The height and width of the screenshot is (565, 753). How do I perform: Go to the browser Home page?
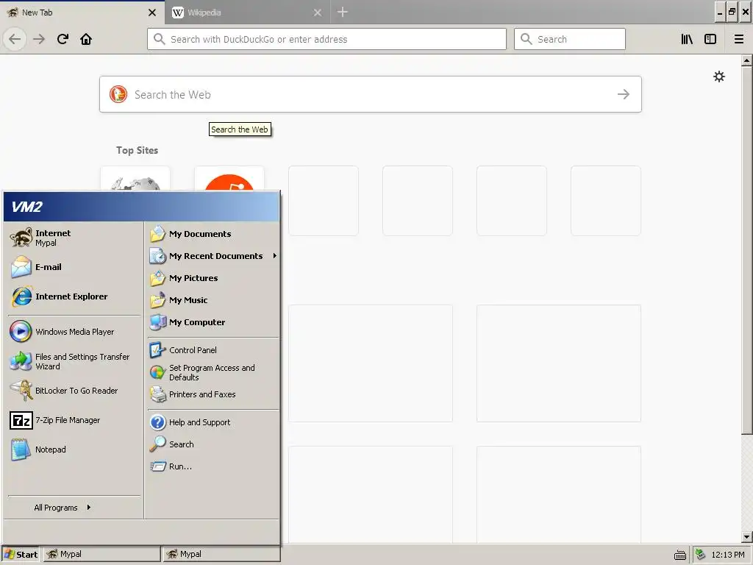point(86,39)
